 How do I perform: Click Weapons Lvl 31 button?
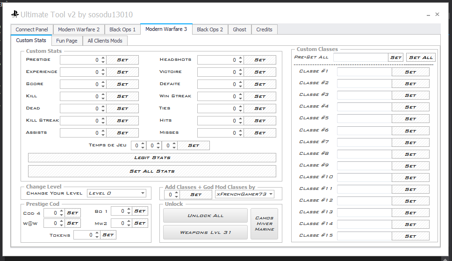pos(205,232)
